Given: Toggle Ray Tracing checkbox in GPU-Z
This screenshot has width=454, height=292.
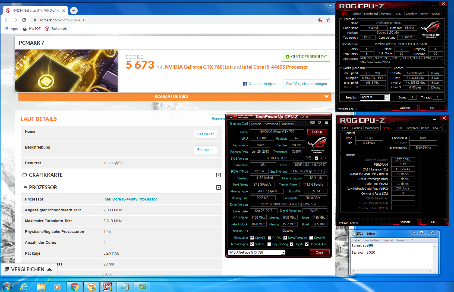Looking at the screenshot, I should coord(269,244).
